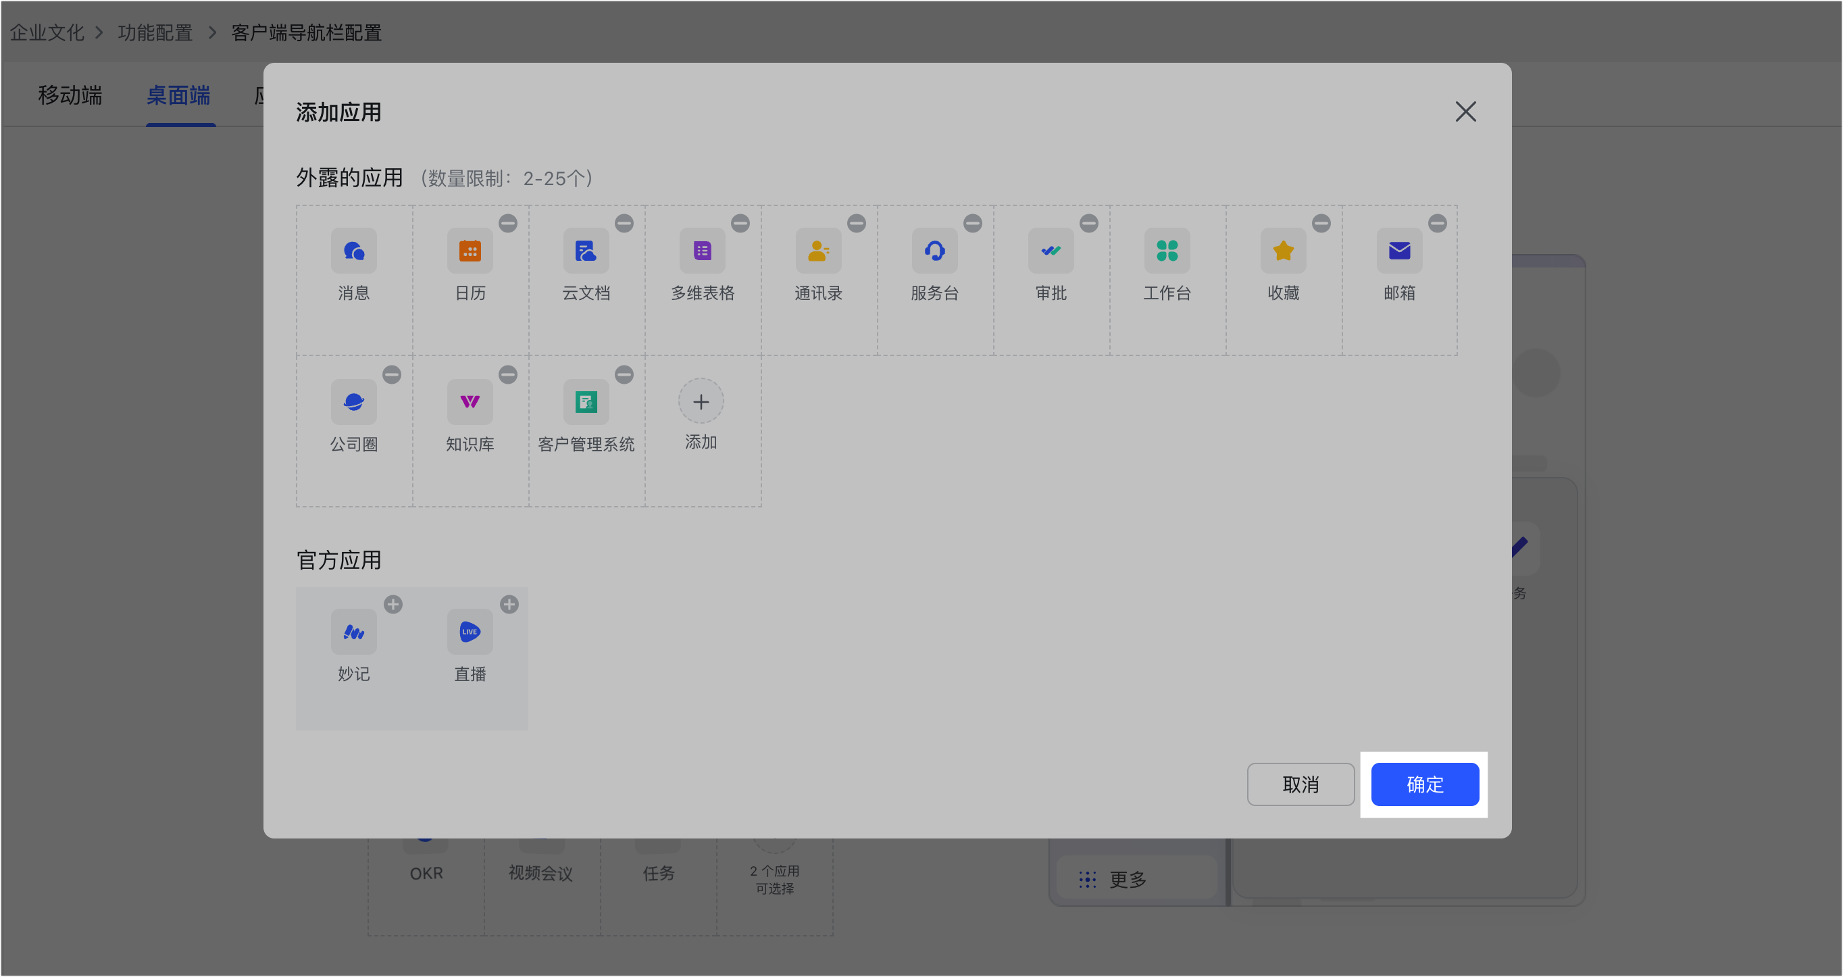Click the 公司圈 app icon
Image resolution: width=1843 pixels, height=977 pixels.
pos(353,401)
